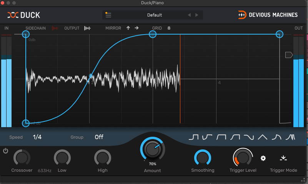Mirror the curve horizontally with right arrow

(137, 28)
